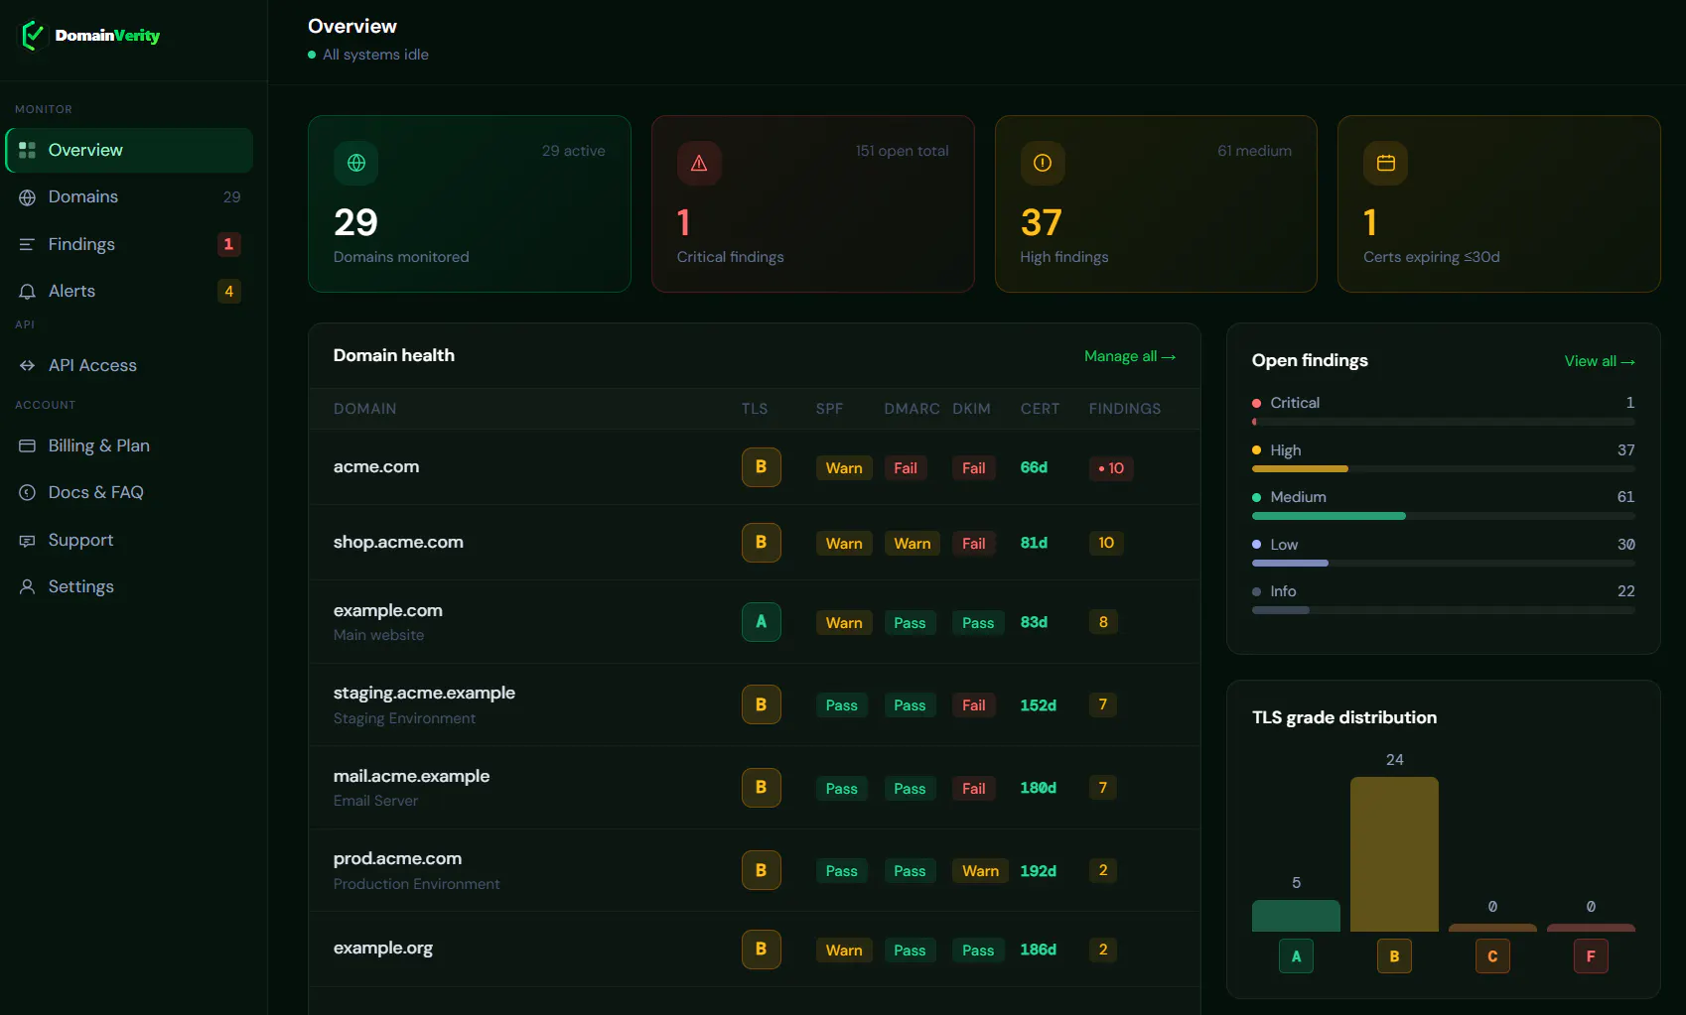
Task: Open Alerts in the sidebar
Action: (129, 292)
